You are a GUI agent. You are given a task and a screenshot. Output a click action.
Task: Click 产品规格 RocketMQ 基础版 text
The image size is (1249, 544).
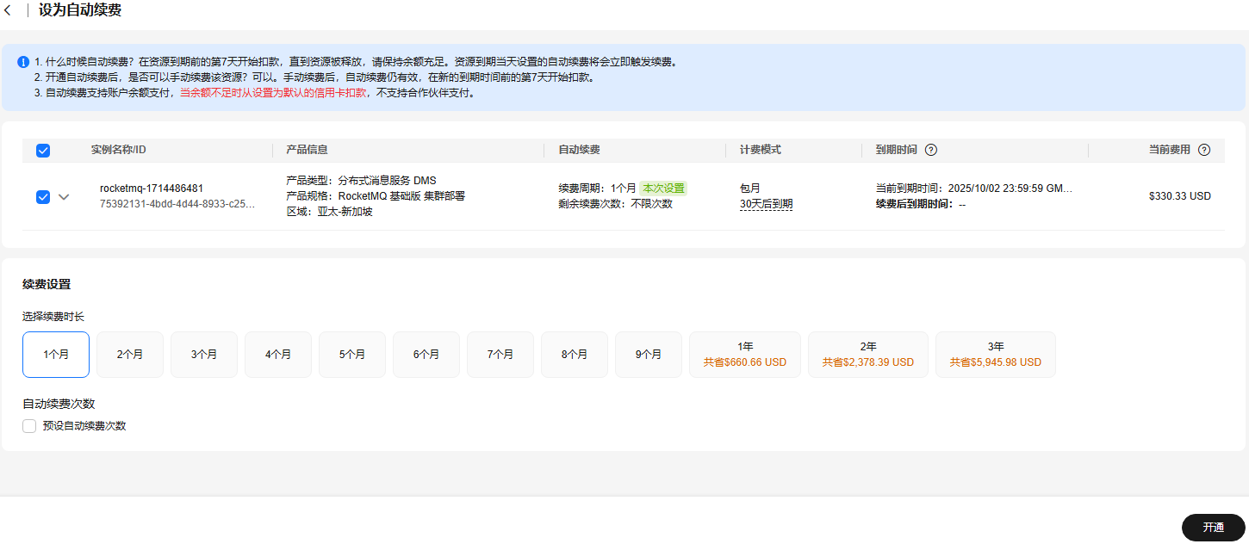376,196
